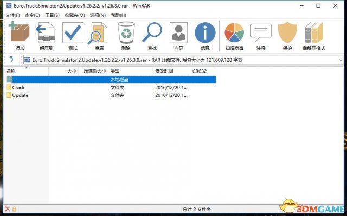Click the 总计 2 文件夹 status text
The width and height of the screenshot is (347, 216).
pos(197,209)
